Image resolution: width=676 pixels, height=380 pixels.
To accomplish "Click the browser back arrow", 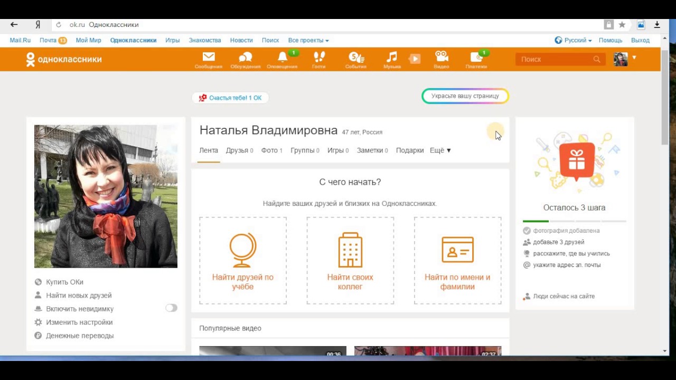I will coord(14,24).
